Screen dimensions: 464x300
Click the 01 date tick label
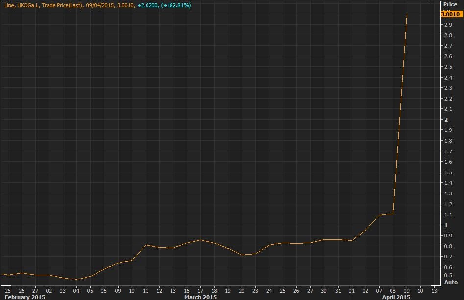click(x=351, y=291)
